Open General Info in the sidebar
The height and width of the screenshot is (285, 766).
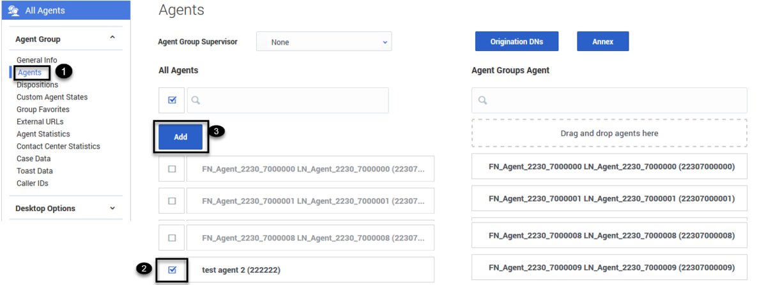tap(37, 60)
